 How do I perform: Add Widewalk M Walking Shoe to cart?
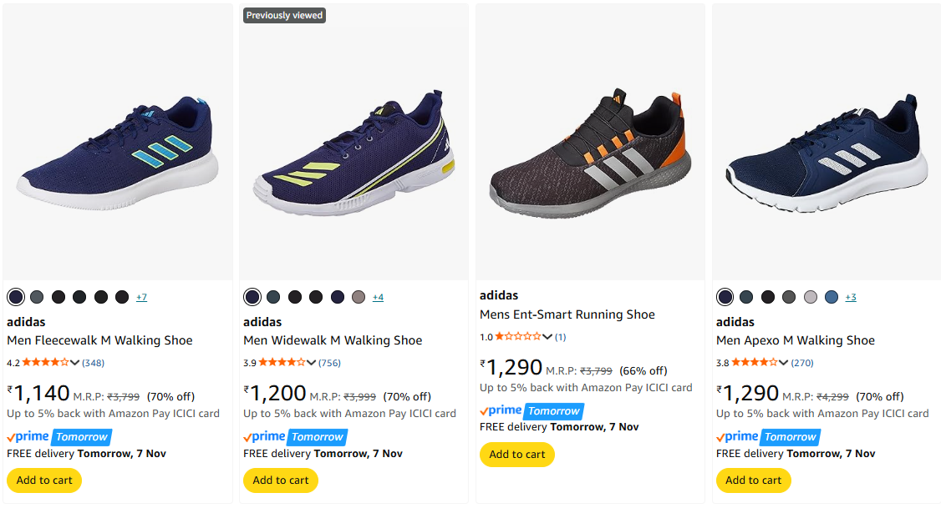[x=281, y=480]
